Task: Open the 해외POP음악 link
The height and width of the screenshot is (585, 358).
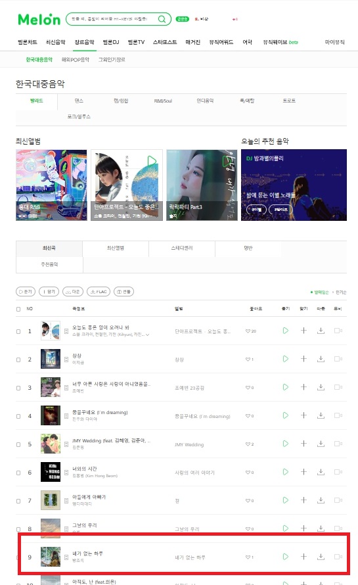Action: click(76, 60)
